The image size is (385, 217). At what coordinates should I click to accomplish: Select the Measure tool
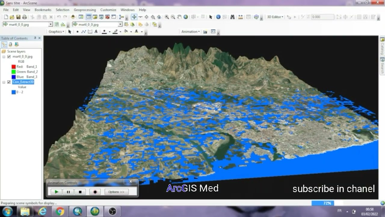(240, 17)
